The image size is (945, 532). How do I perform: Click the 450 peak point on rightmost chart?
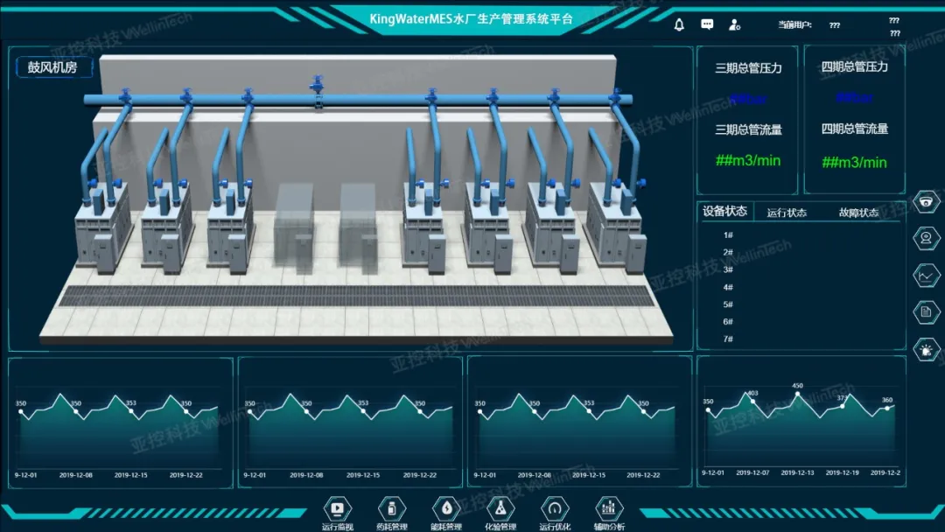(x=797, y=394)
